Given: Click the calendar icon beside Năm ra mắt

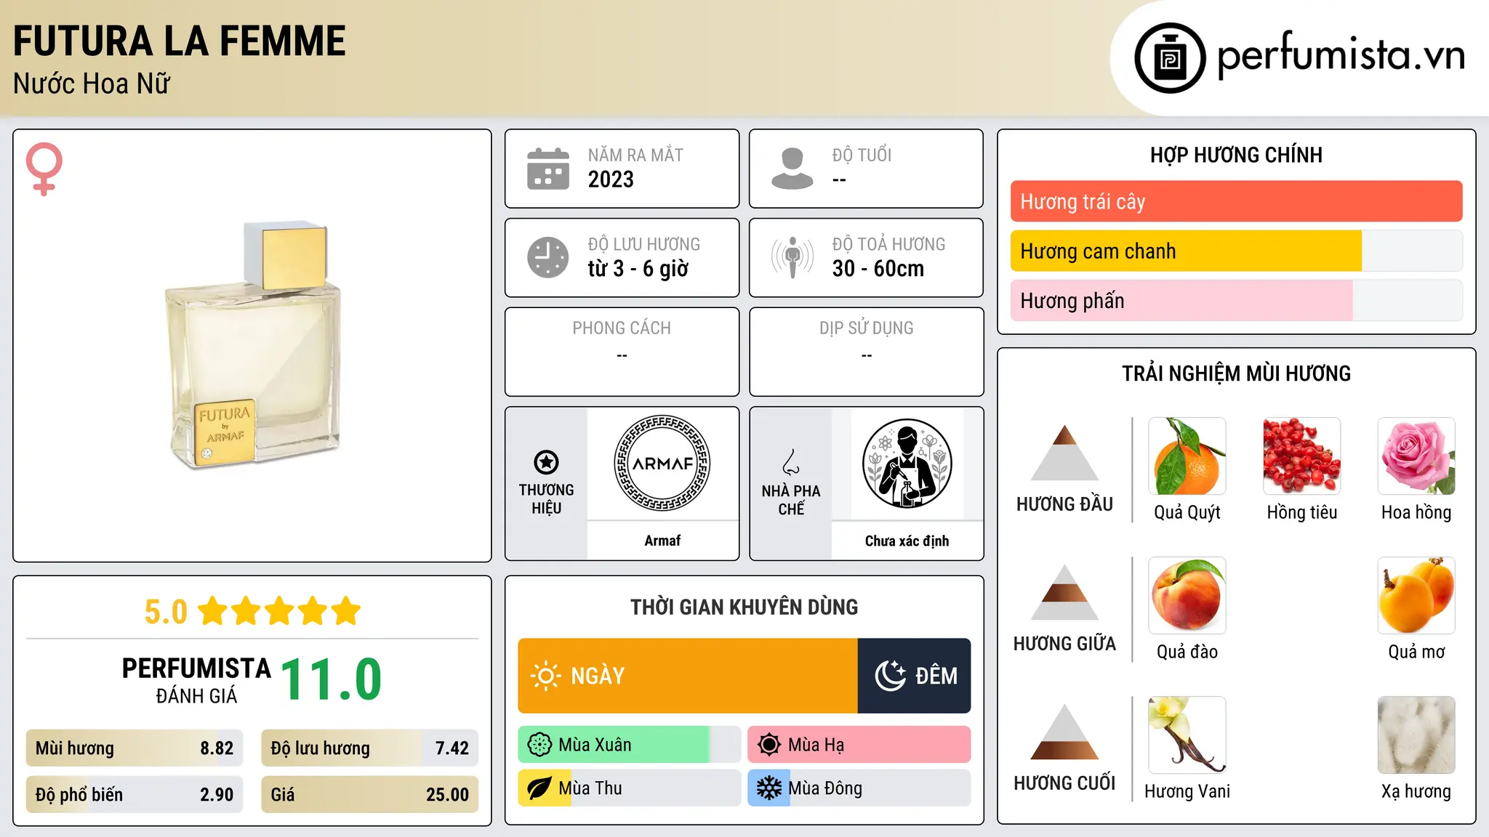Looking at the screenshot, I should point(548,169).
